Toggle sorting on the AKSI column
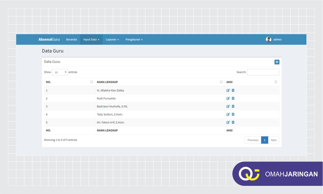The width and height of the screenshot is (323, 194). pos(275,82)
